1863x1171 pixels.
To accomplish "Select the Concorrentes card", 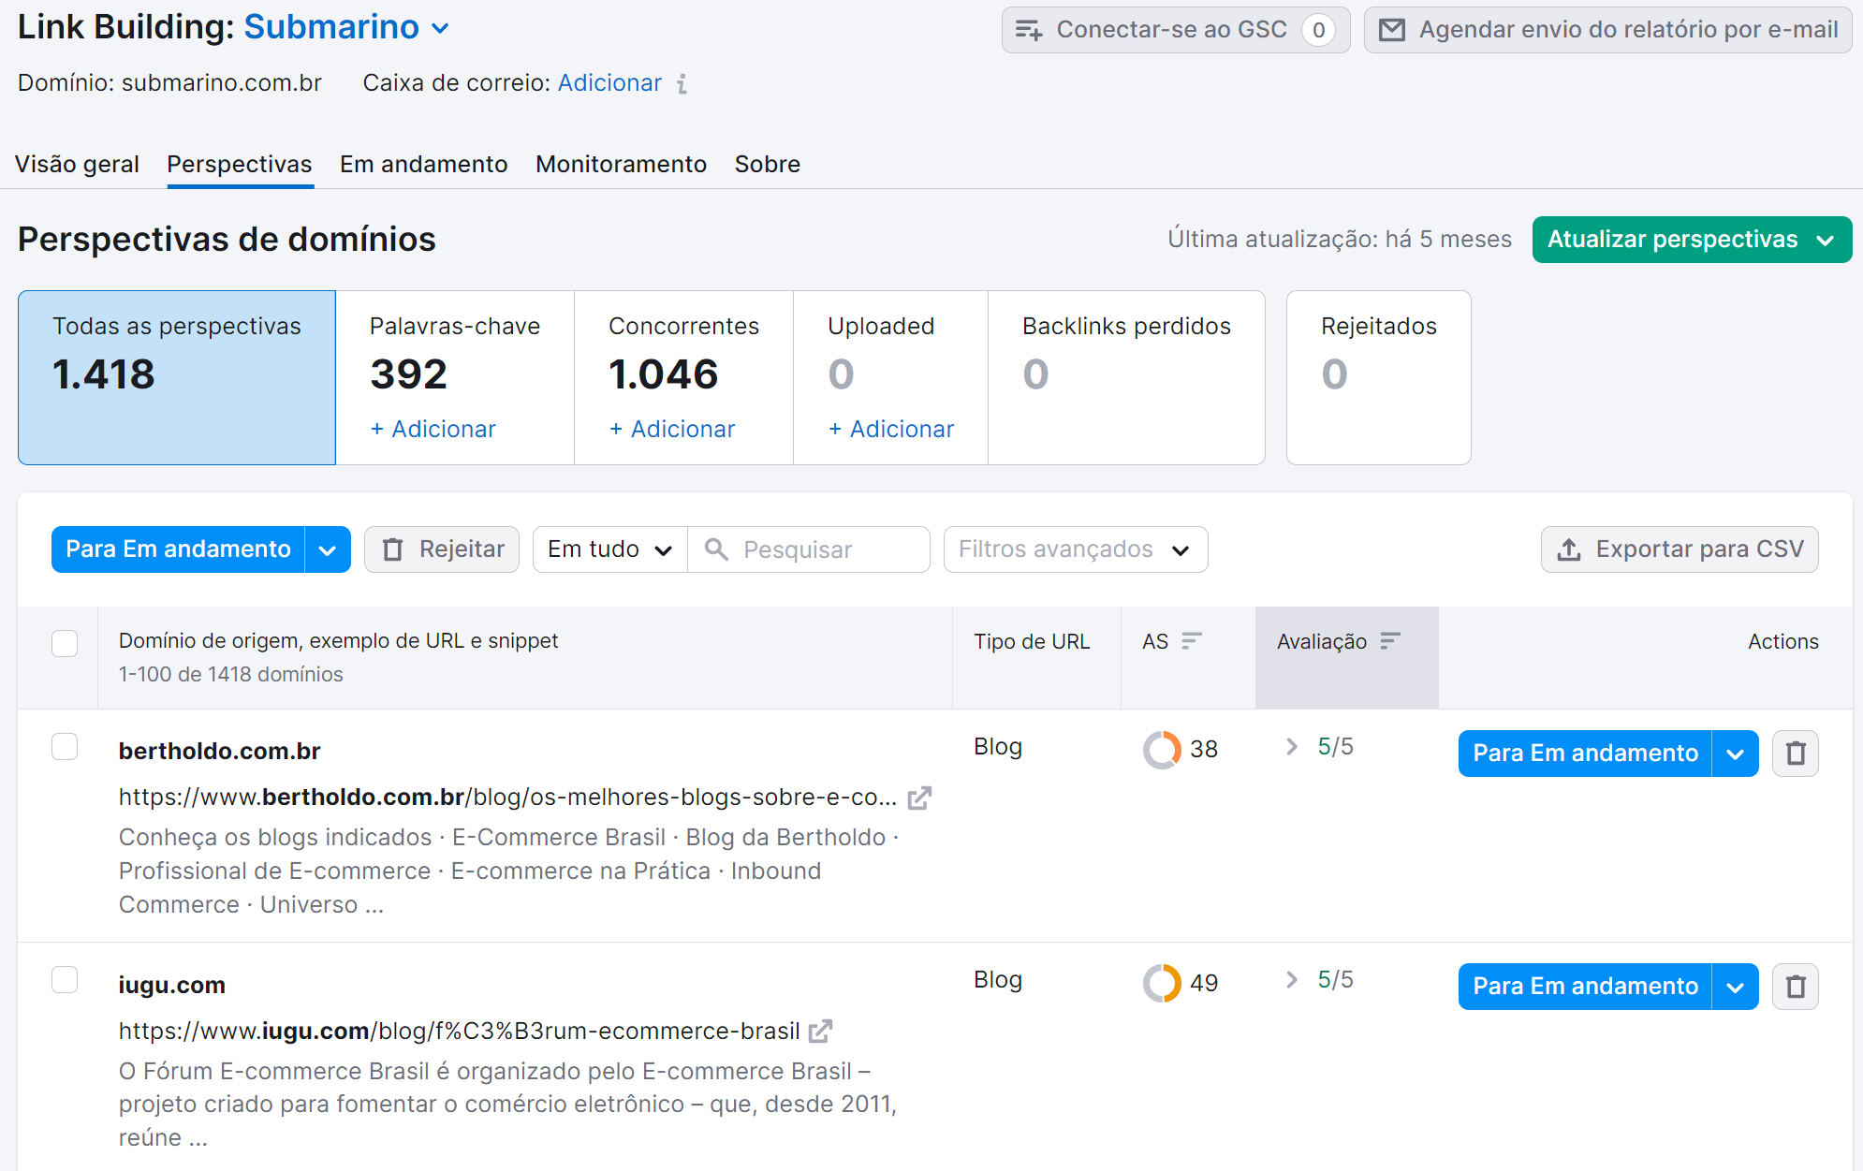I will pos(683,377).
